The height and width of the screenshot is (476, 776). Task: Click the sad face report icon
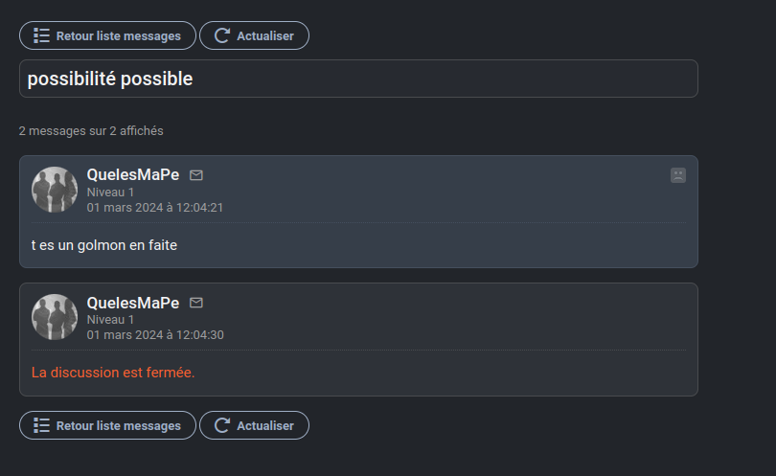pyautogui.click(x=678, y=175)
